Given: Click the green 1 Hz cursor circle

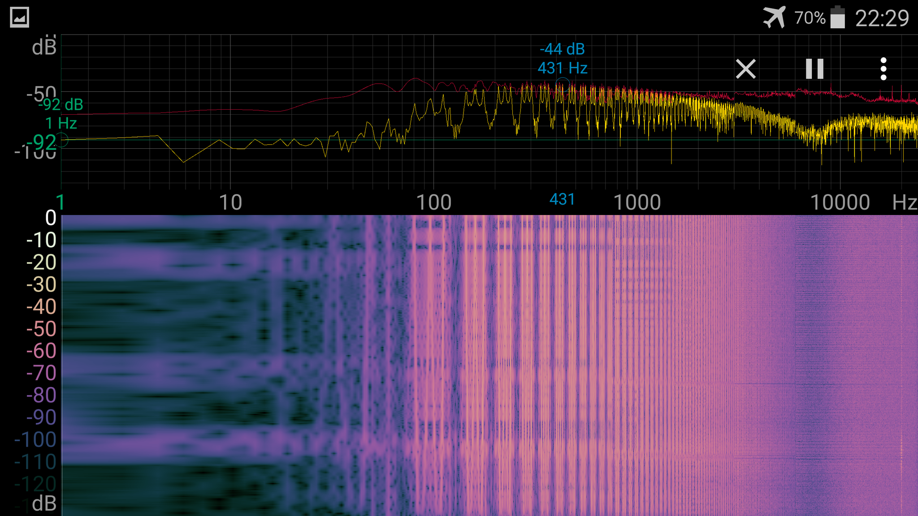Looking at the screenshot, I should coord(62,140).
